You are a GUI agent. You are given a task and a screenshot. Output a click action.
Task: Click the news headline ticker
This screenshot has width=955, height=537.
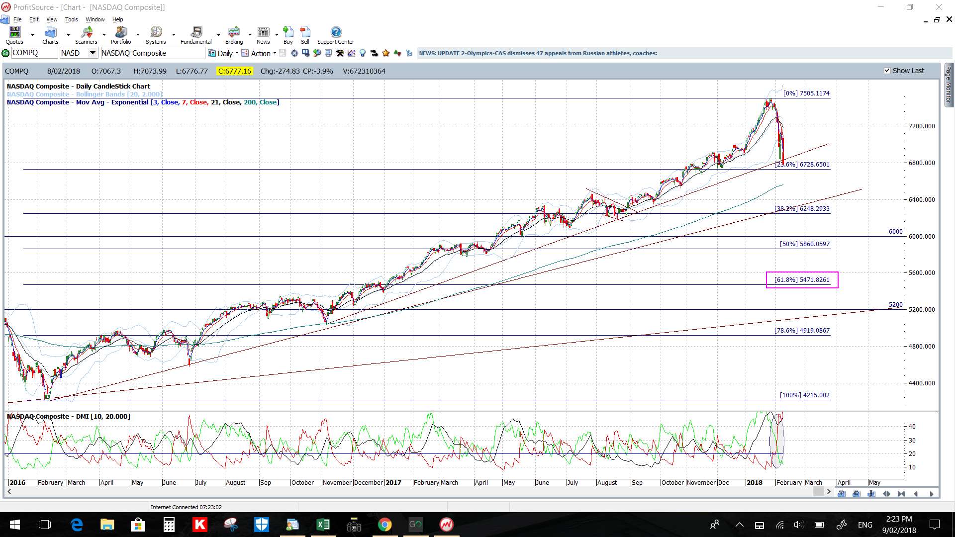click(x=538, y=53)
